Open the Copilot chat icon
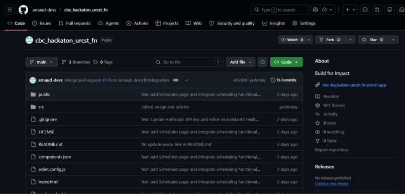 coord(315,10)
